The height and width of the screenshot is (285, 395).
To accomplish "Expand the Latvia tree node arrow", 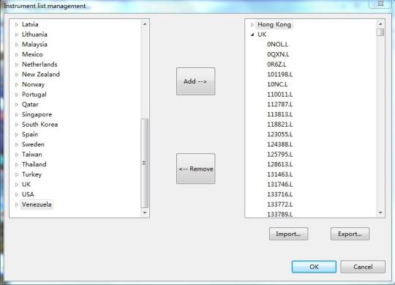I will pyautogui.click(x=17, y=25).
